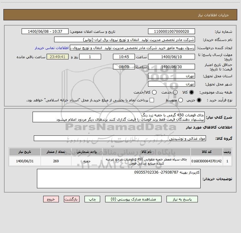Click the تاریخ نیاز column header
The image size is (241, 233).
[25, 152]
